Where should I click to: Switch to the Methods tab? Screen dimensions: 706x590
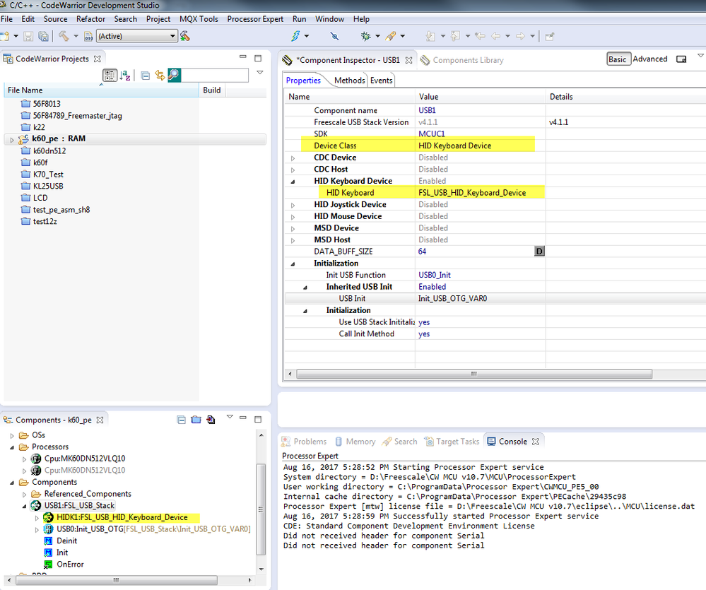[x=349, y=81]
